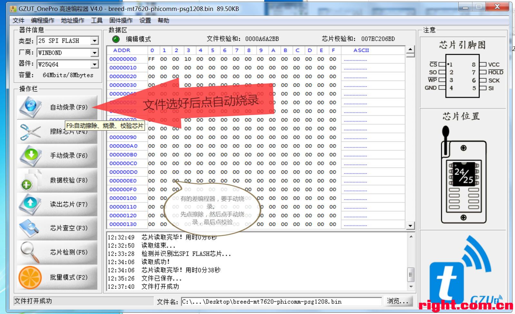Open the 地址操作 menu
Screen dimensions: 515x314
(73, 21)
